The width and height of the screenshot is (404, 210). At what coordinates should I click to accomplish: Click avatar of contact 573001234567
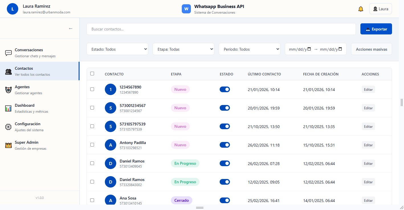[x=111, y=108]
